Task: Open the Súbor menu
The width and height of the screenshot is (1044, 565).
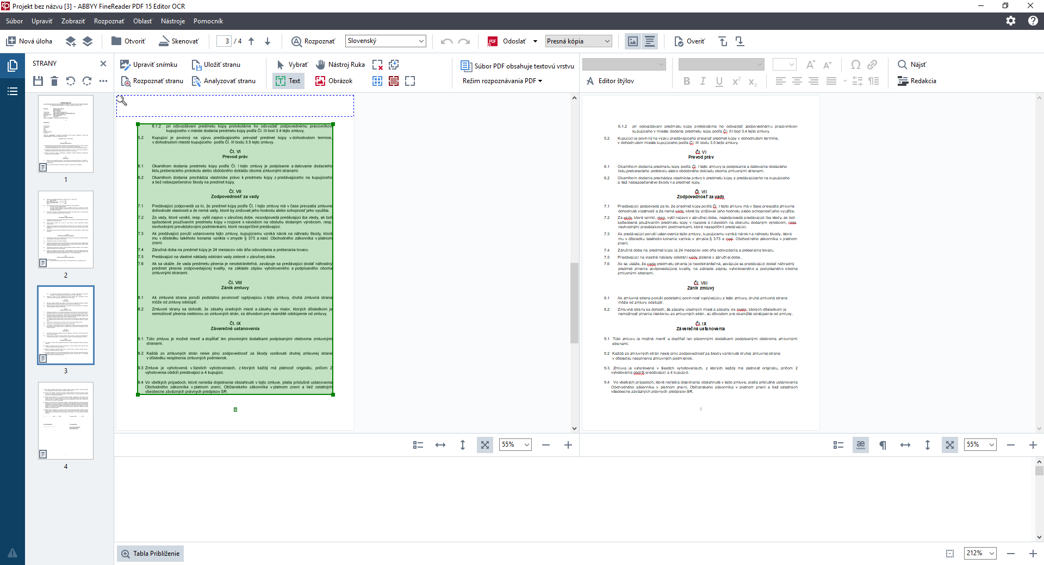Action: pos(15,21)
